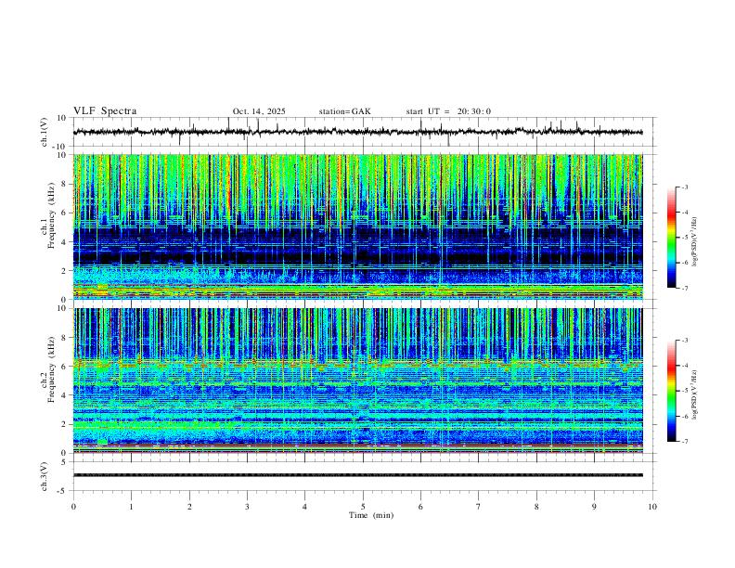Click the "Time (min)" axis label
Image resolution: width=735 pixels, height=568 pixels.
[x=371, y=515]
